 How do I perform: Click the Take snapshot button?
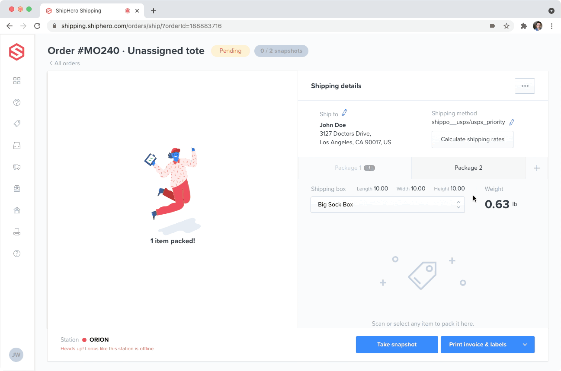pyautogui.click(x=397, y=345)
